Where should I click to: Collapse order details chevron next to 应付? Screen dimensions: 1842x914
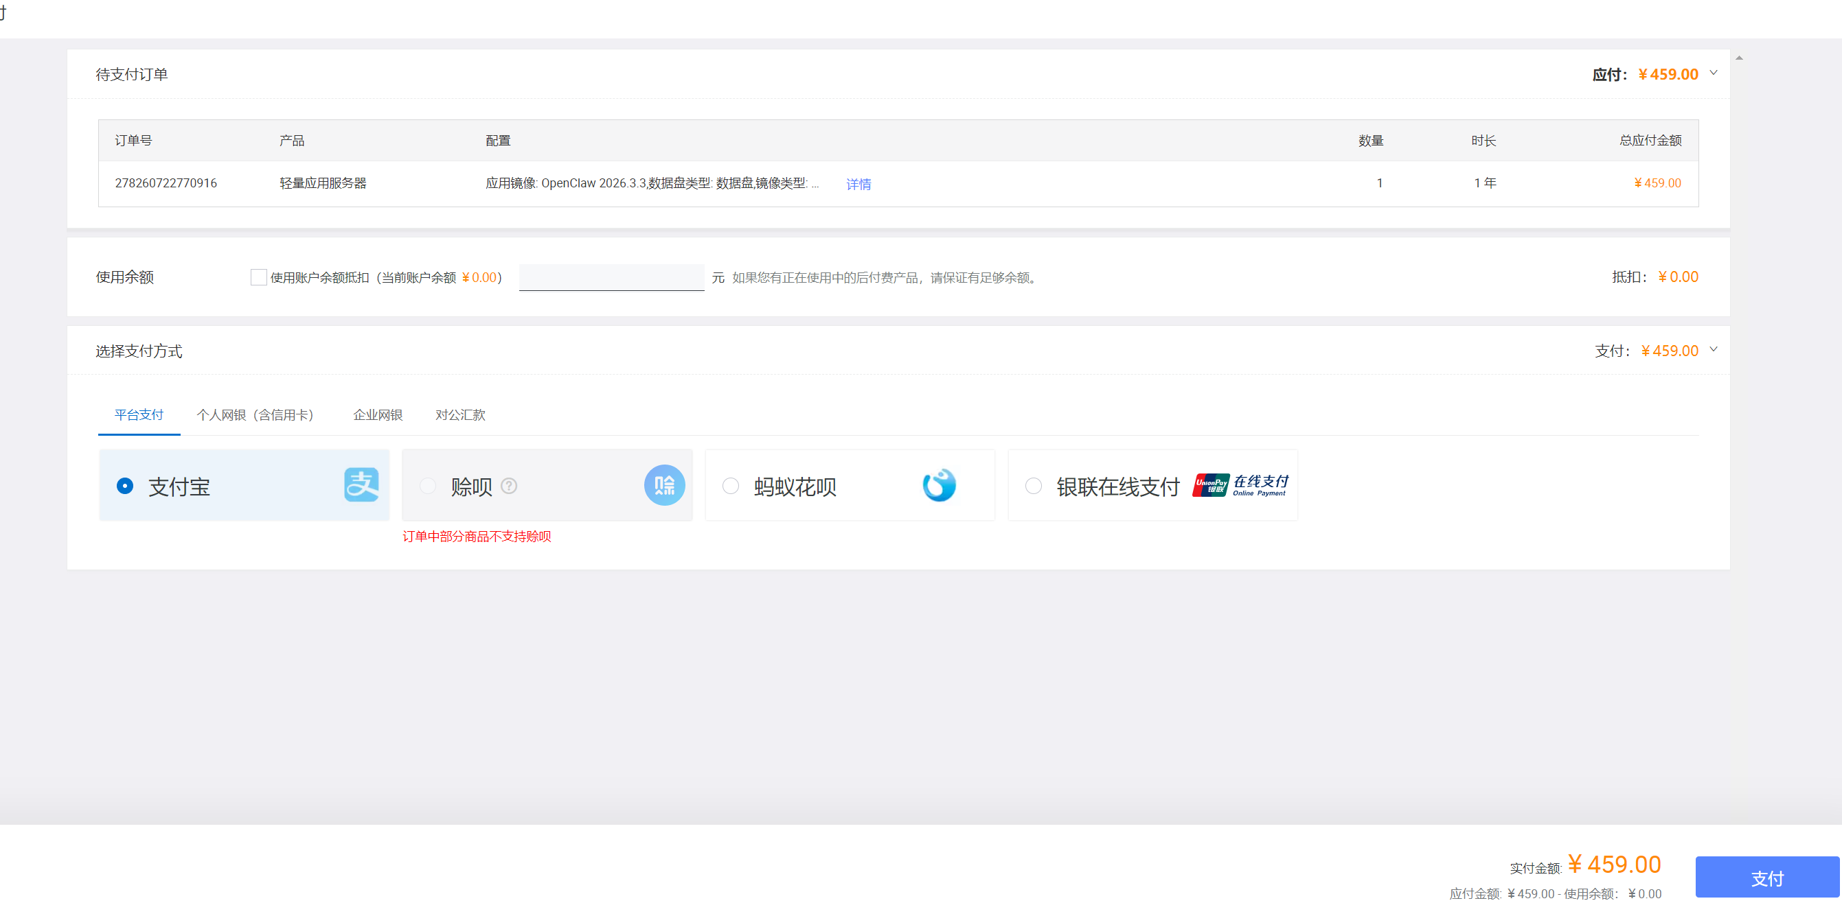click(x=1714, y=73)
